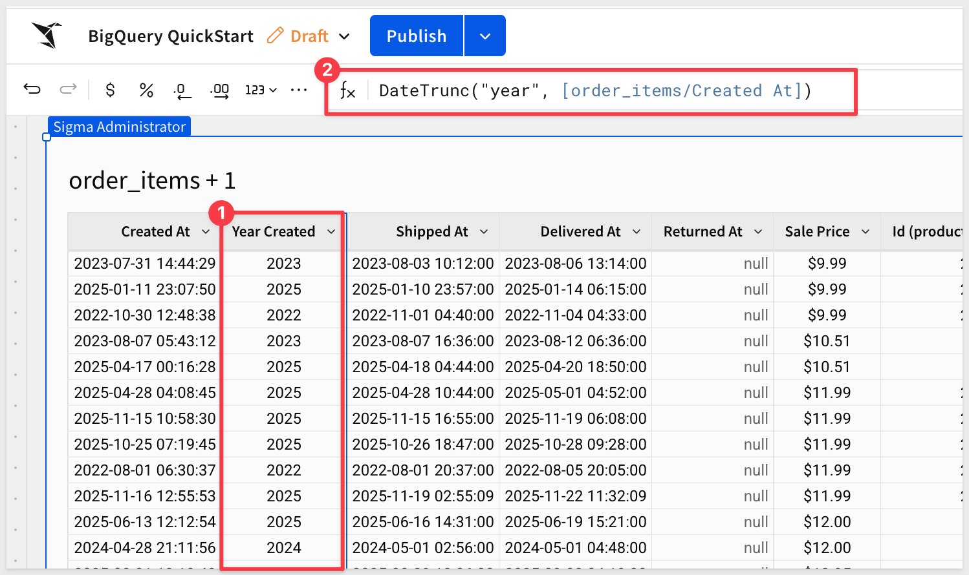Click the Undo arrow icon
Viewport: 969px width, 575px height.
coord(32,89)
